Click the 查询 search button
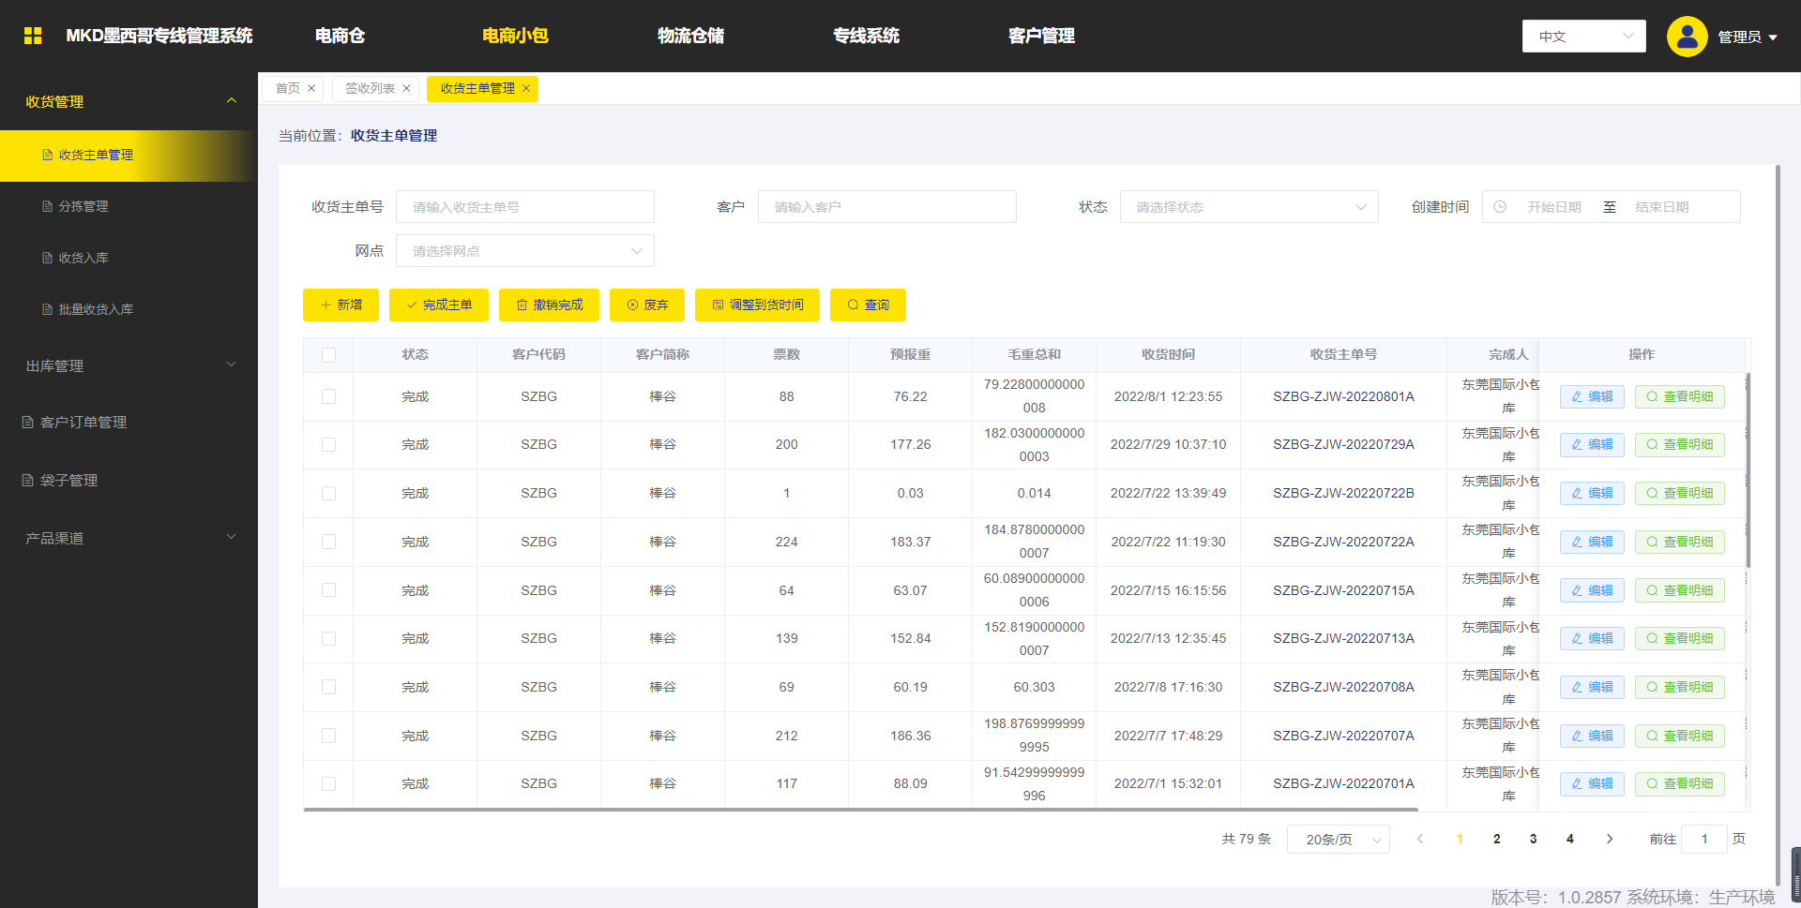This screenshot has height=908, width=1801. [867, 305]
